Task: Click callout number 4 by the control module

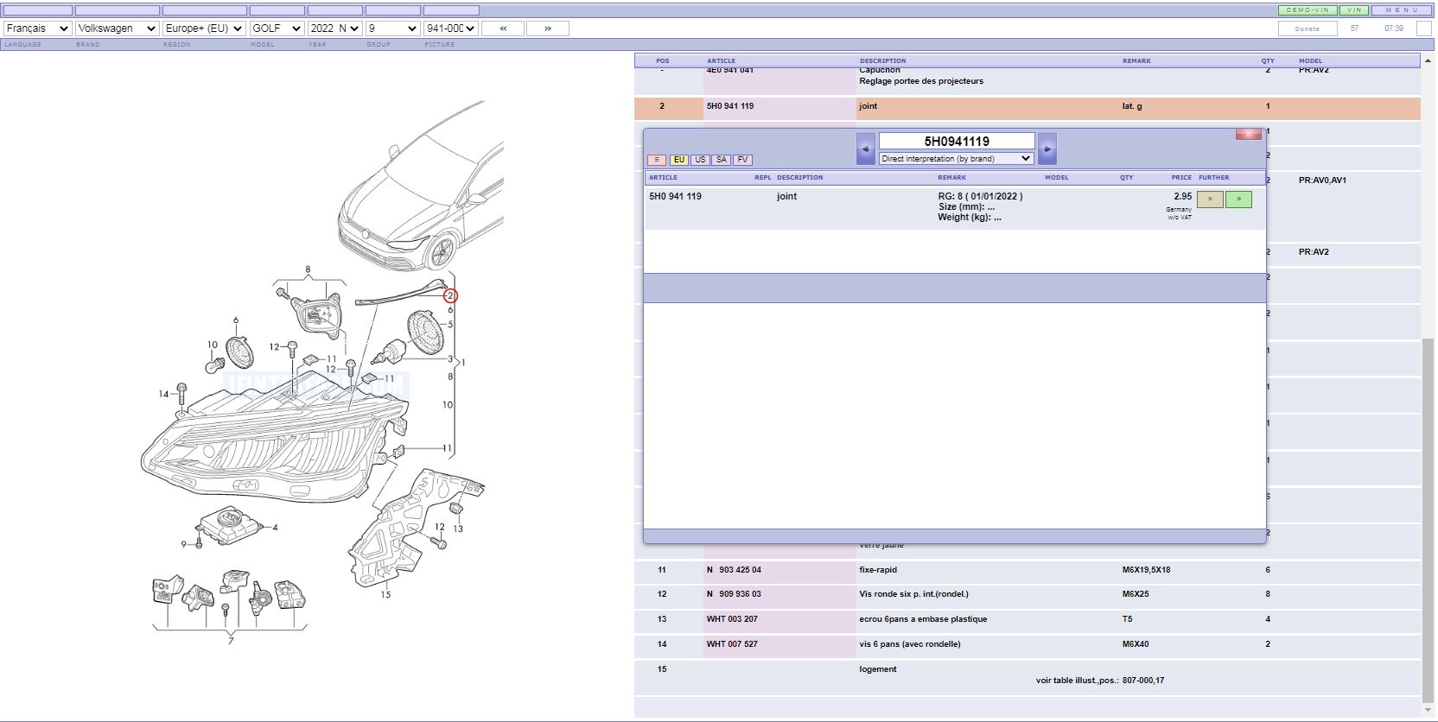Action: click(x=275, y=528)
